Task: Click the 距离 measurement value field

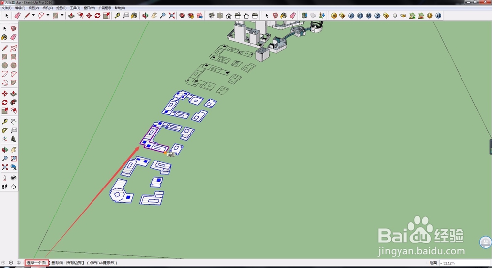Action: 465,263
